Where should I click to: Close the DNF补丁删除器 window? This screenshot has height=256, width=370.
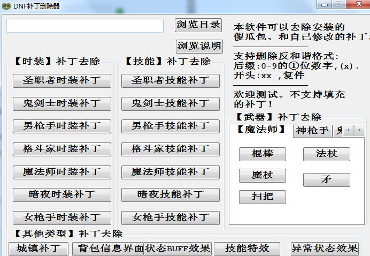358,4
